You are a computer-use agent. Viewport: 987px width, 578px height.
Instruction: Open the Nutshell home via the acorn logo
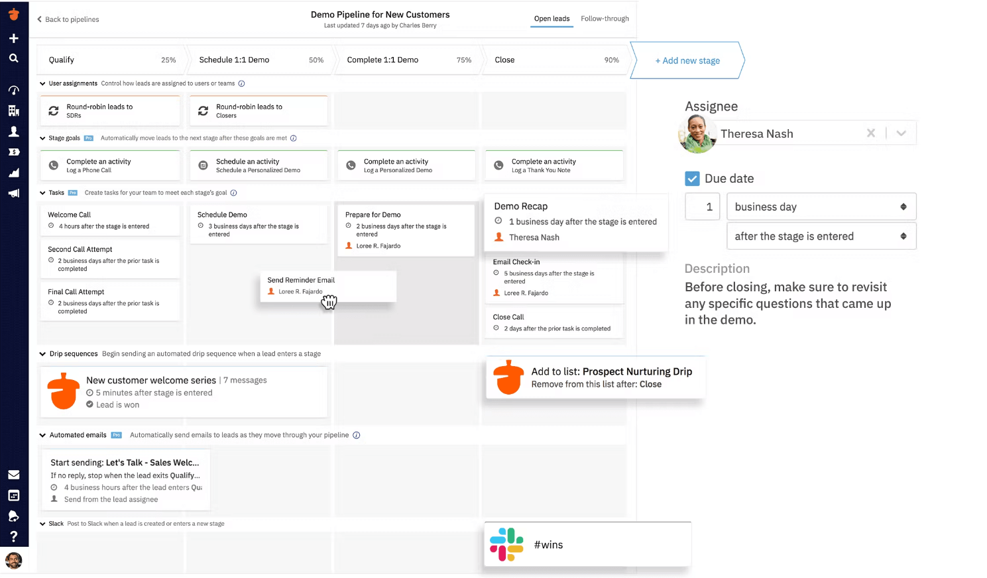point(13,14)
